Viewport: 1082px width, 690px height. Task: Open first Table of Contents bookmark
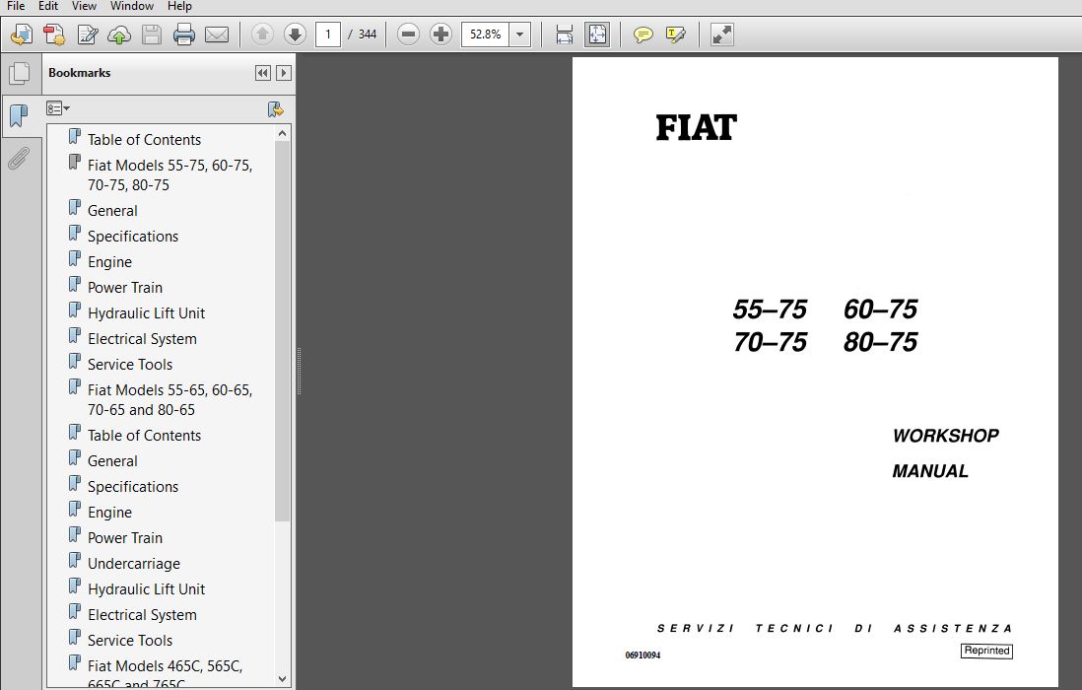click(144, 139)
